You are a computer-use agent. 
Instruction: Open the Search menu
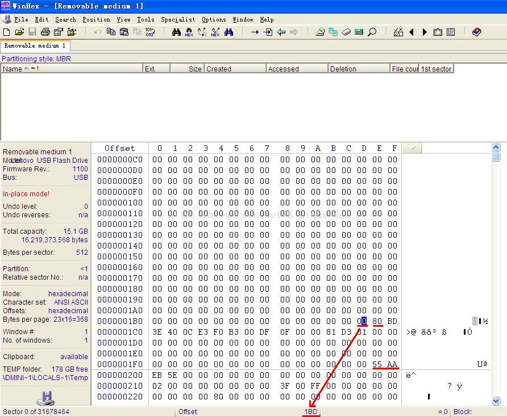pos(65,19)
